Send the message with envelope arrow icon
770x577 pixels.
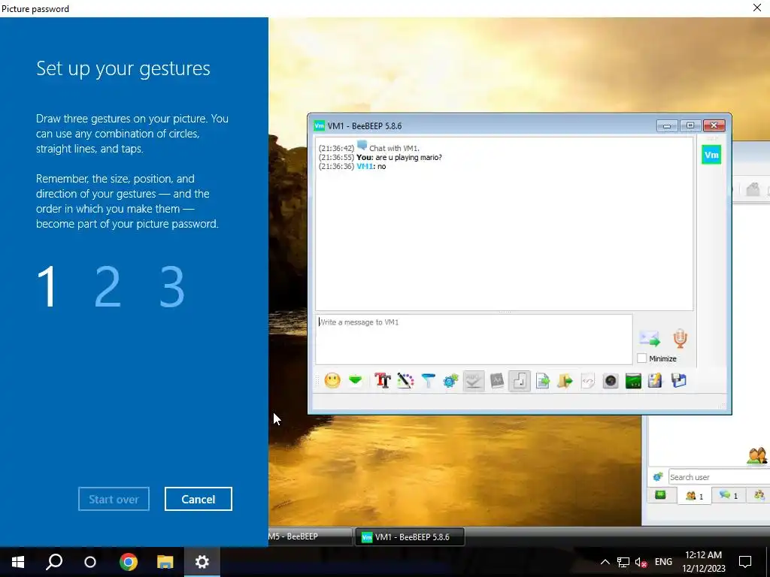(650, 339)
